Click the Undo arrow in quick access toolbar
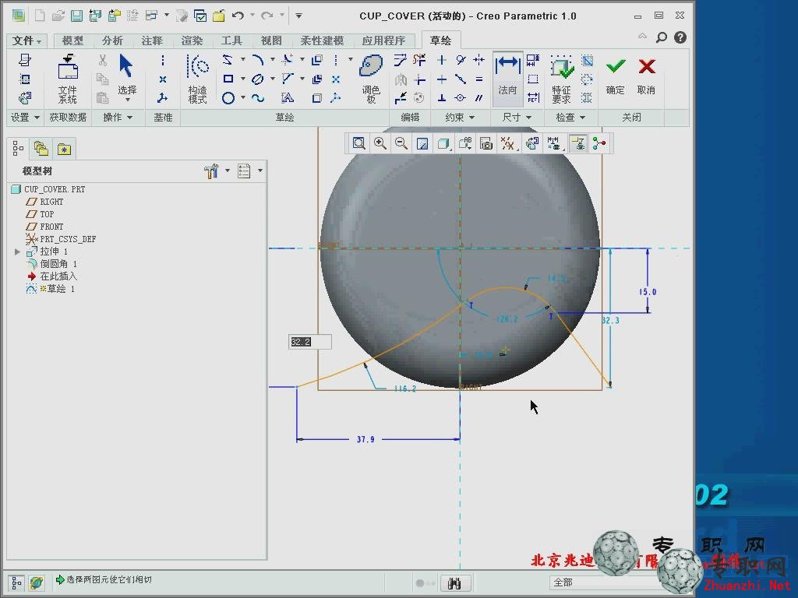Viewport: 798px width, 598px height. click(x=238, y=16)
